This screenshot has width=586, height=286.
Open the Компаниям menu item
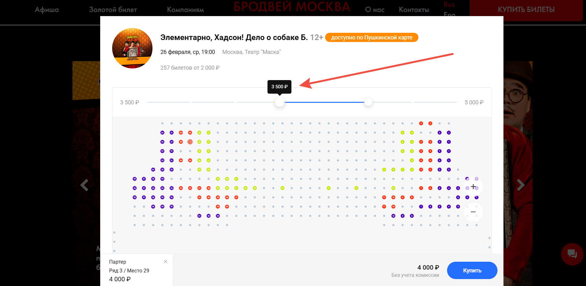click(185, 10)
